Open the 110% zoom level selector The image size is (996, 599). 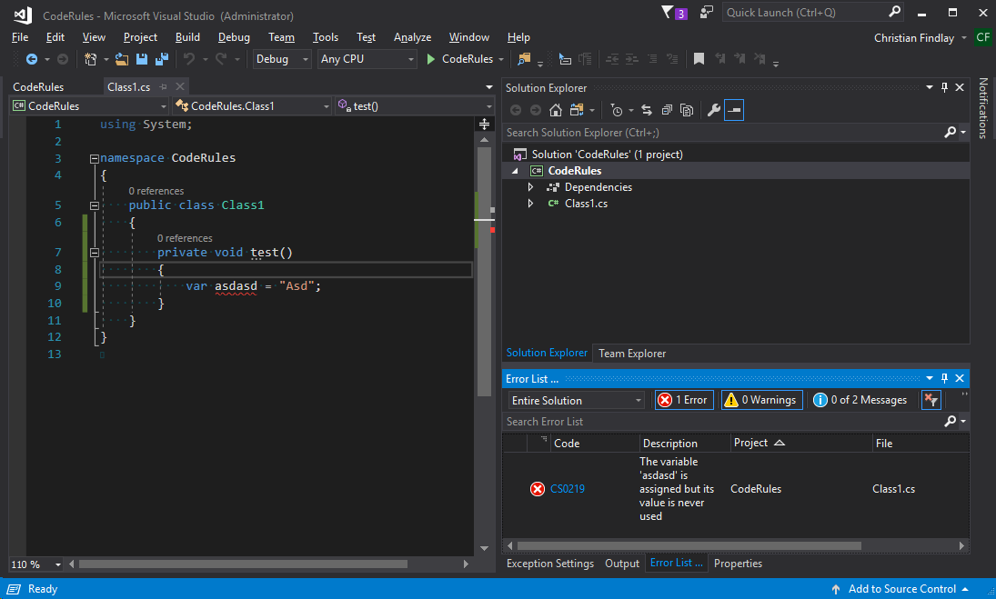coord(34,564)
